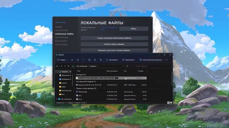The width and height of the screenshot is (229, 128).
Task: Click the Изображения icon in Explorer sidebar
Action: tap(60, 79)
